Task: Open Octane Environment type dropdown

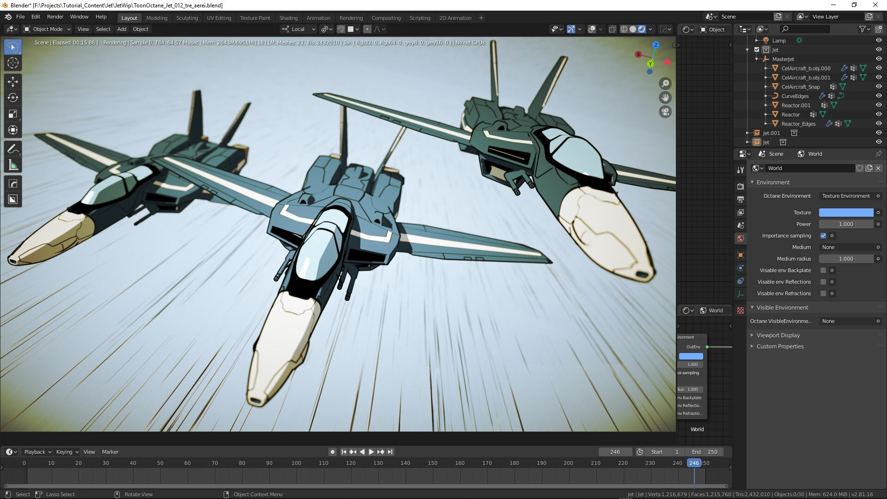Action: (851, 196)
